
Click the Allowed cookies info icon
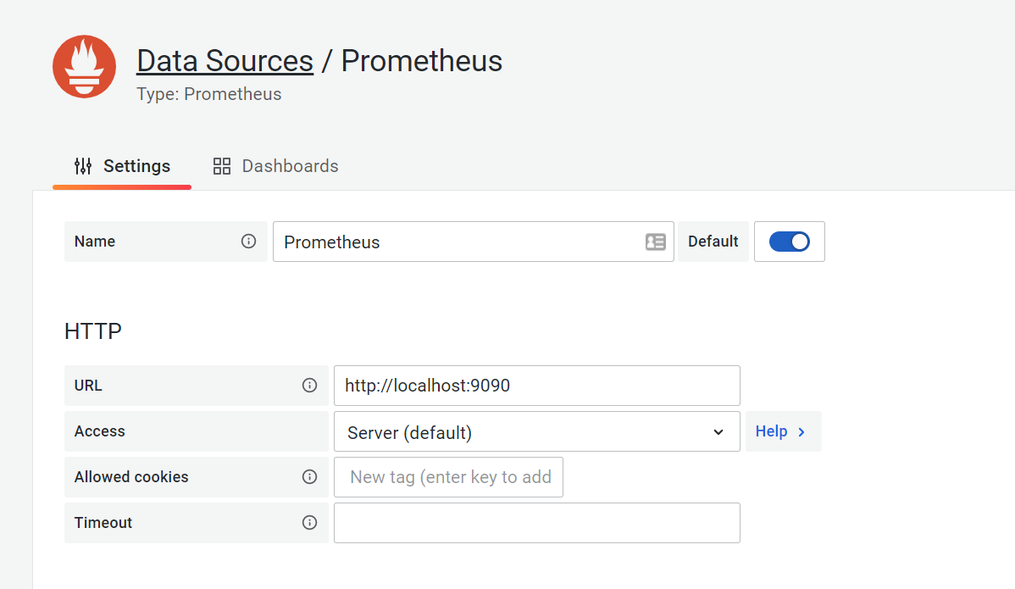309,477
